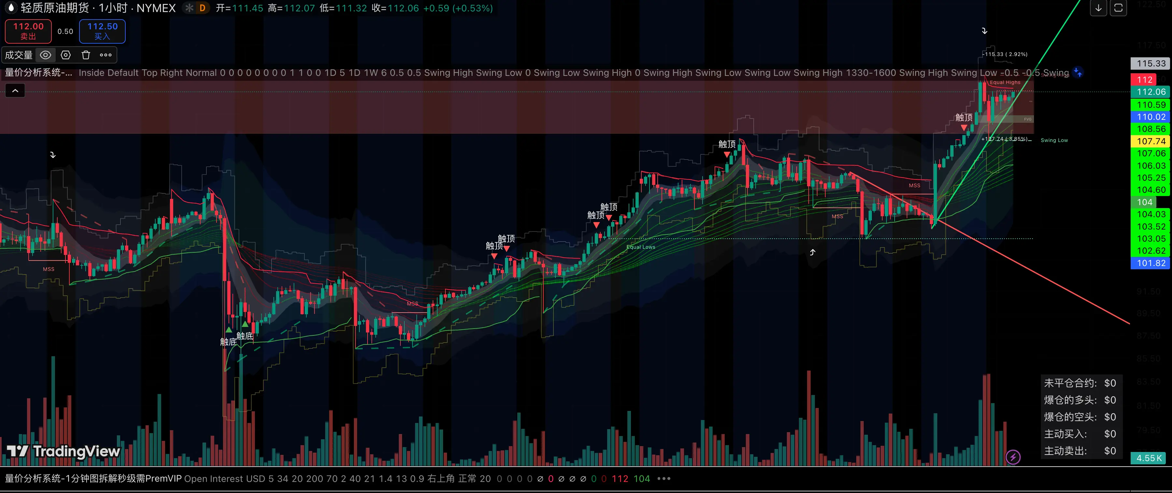Click the download arrow icon button

coord(1098,8)
